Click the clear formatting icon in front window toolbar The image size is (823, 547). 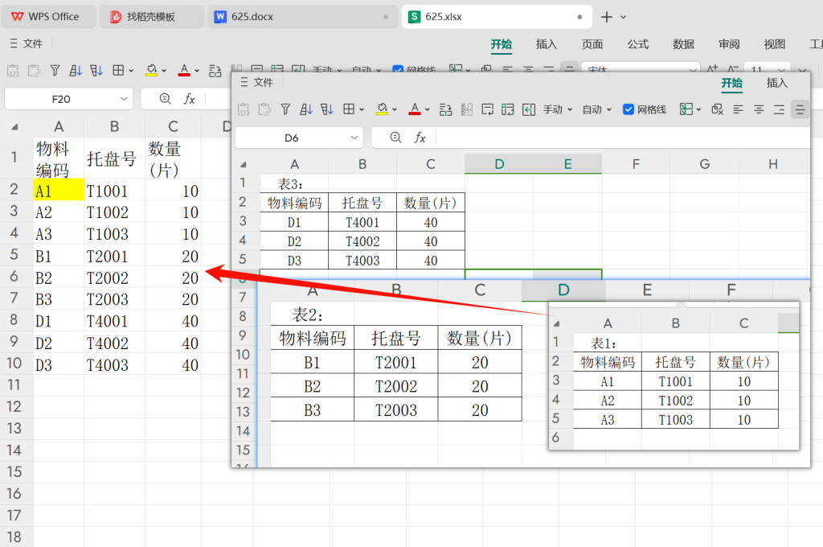[718, 109]
